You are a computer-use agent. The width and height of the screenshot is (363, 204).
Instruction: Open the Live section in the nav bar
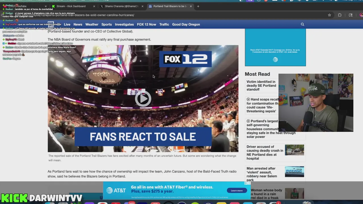[67, 24]
